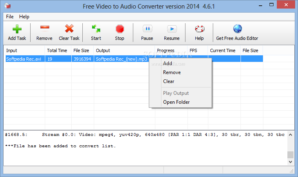Click the Current Time column header
The height and width of the screenshot is (177, 298).
click(224, 50)
